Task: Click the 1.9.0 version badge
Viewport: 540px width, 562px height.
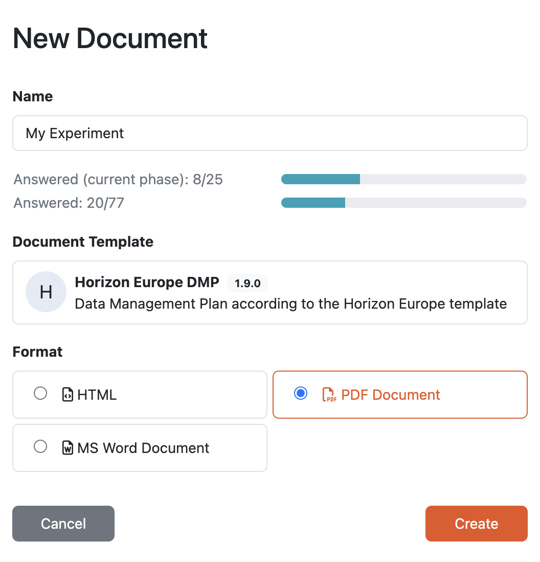Action: point(247,283)
